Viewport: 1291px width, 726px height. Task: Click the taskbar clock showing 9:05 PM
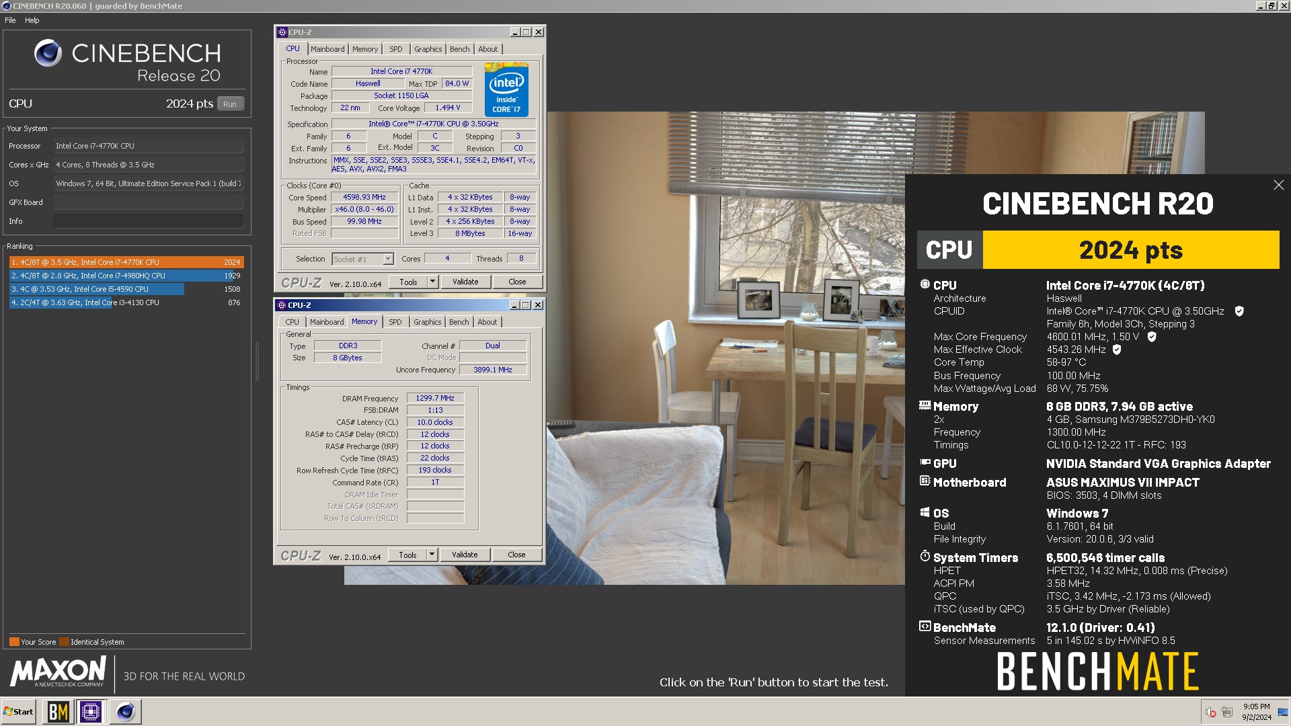click(1256, 712)
